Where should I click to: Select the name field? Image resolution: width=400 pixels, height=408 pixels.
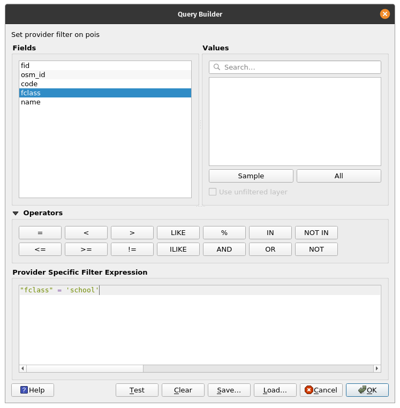click(x=105, y=102)
